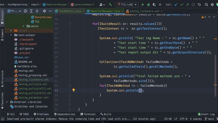
Task: Click the intention lightbulb on line 33
Action: [x=74, y=90]
